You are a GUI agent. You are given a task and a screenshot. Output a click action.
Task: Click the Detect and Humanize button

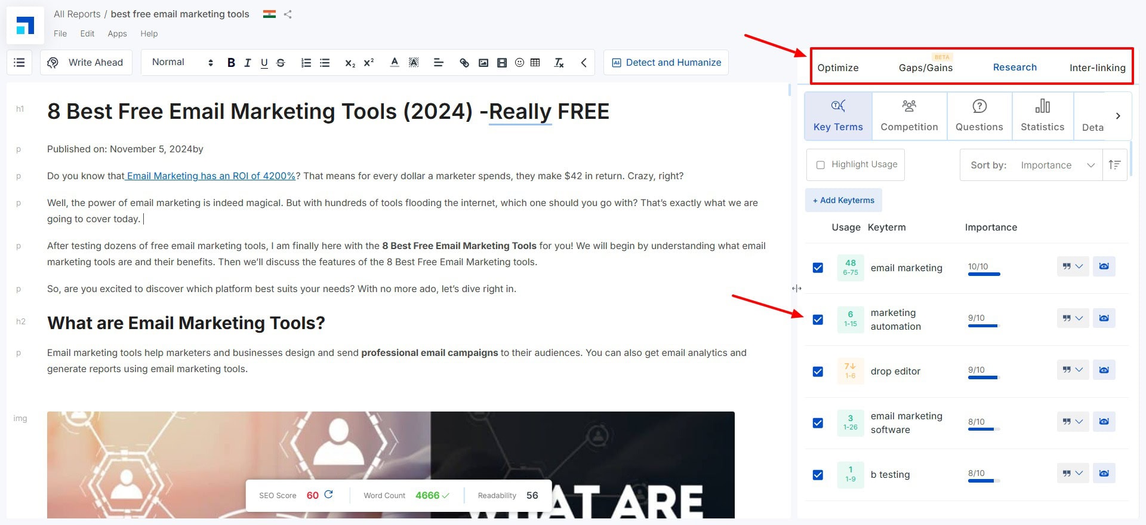coord(666,63)
